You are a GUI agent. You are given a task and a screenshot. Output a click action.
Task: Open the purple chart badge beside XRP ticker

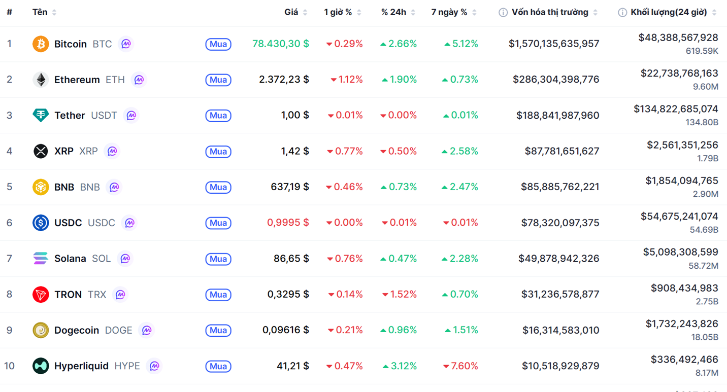coord(112,151)
